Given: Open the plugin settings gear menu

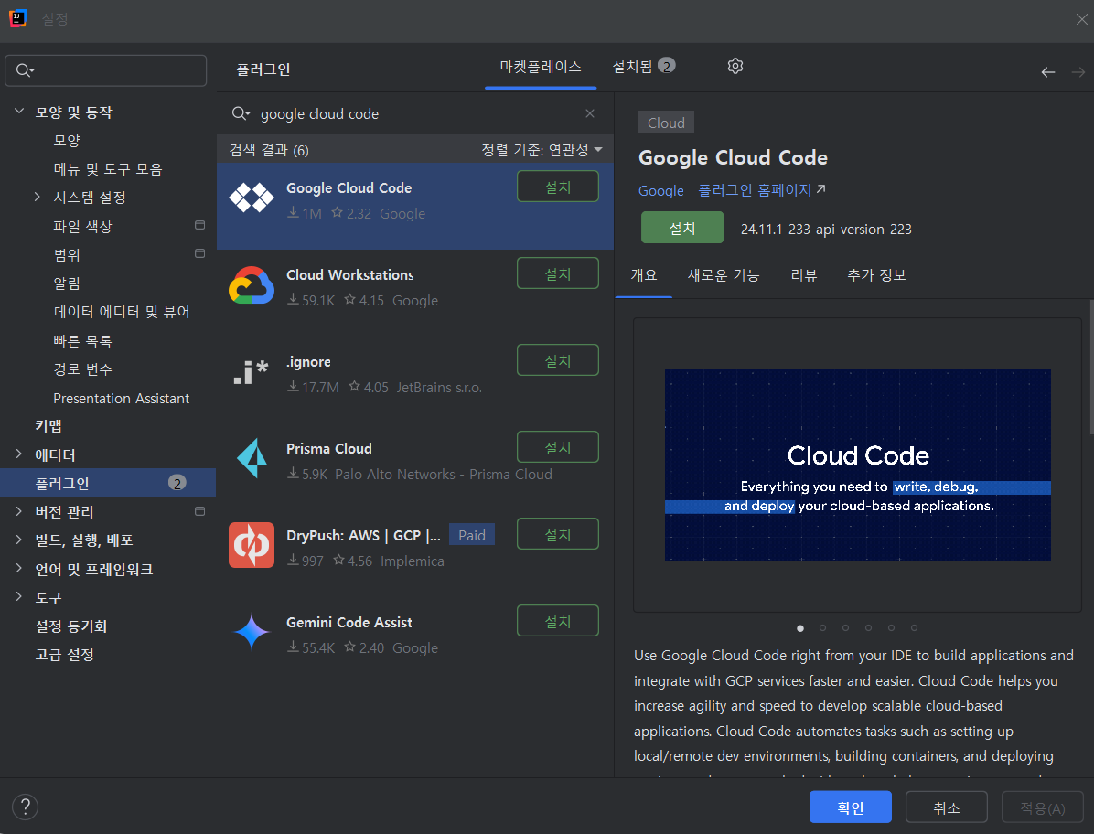Looking at the screenshot, I should [735, 66].
